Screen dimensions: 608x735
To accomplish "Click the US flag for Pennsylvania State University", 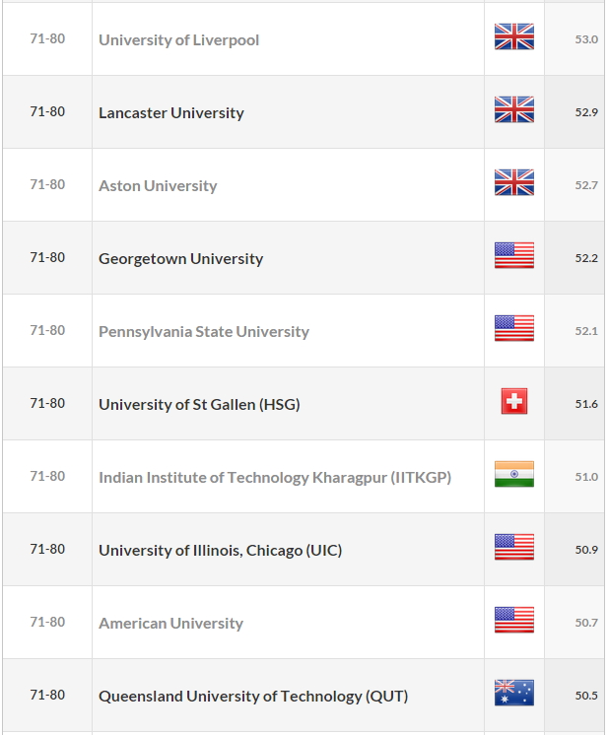I will [513, 328].
